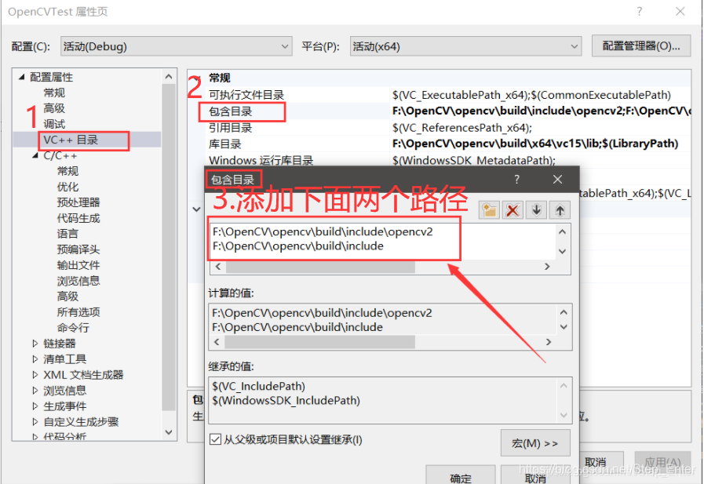Viewport: 704px width, 484px height.
Task: Click $(WindowsSDK_IncludePath) in 继承的值 list
Action: (x=286, y=401)
